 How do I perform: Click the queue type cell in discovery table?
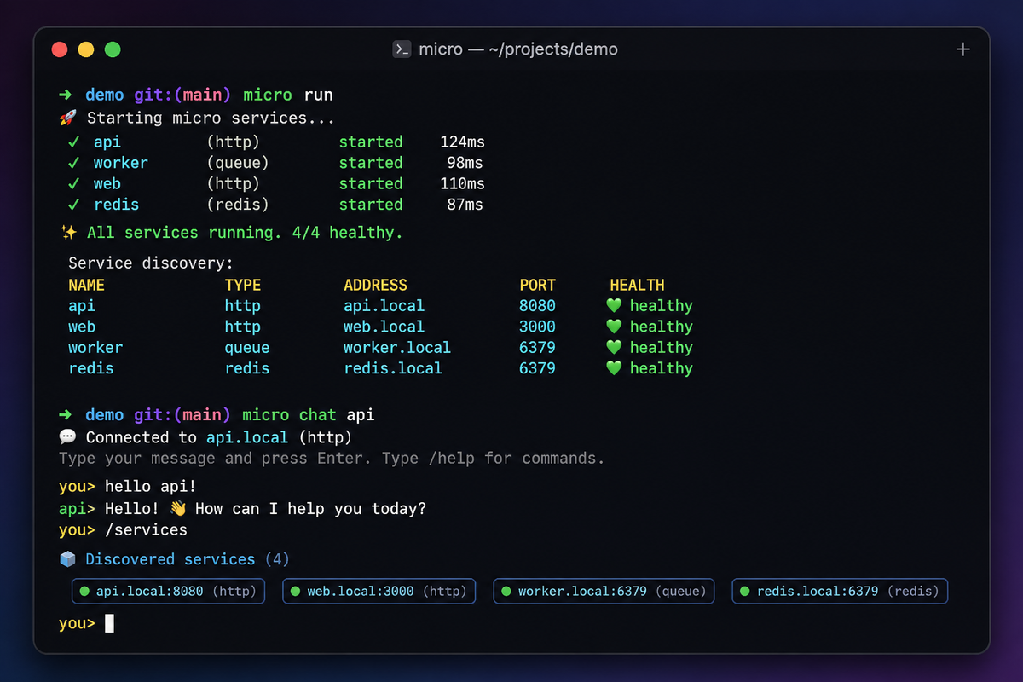click(x=247, y=348)
